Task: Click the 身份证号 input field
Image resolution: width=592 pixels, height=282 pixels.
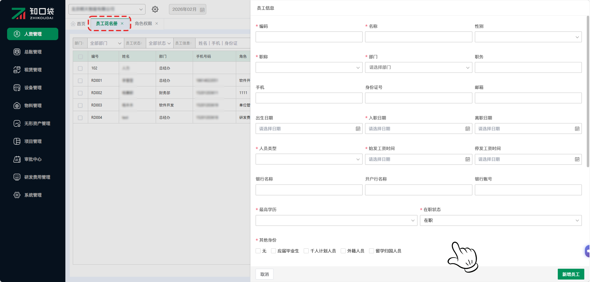Action: [418, 98]
